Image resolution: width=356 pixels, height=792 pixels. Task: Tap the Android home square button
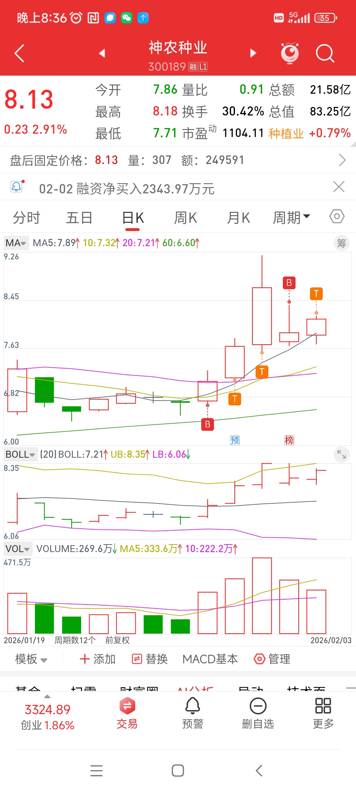178,771
